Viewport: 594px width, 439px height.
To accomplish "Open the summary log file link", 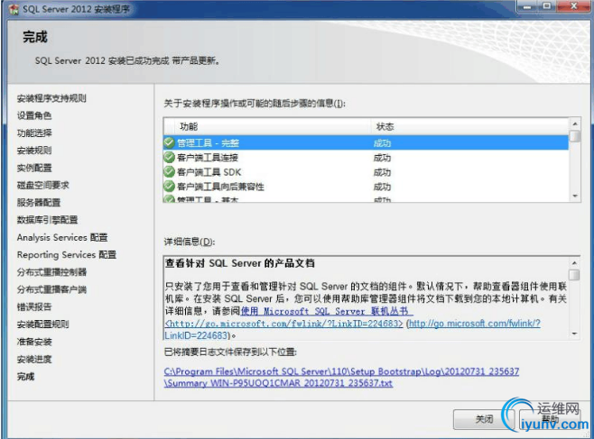I will pyautogui.click(x=341, y=377).
